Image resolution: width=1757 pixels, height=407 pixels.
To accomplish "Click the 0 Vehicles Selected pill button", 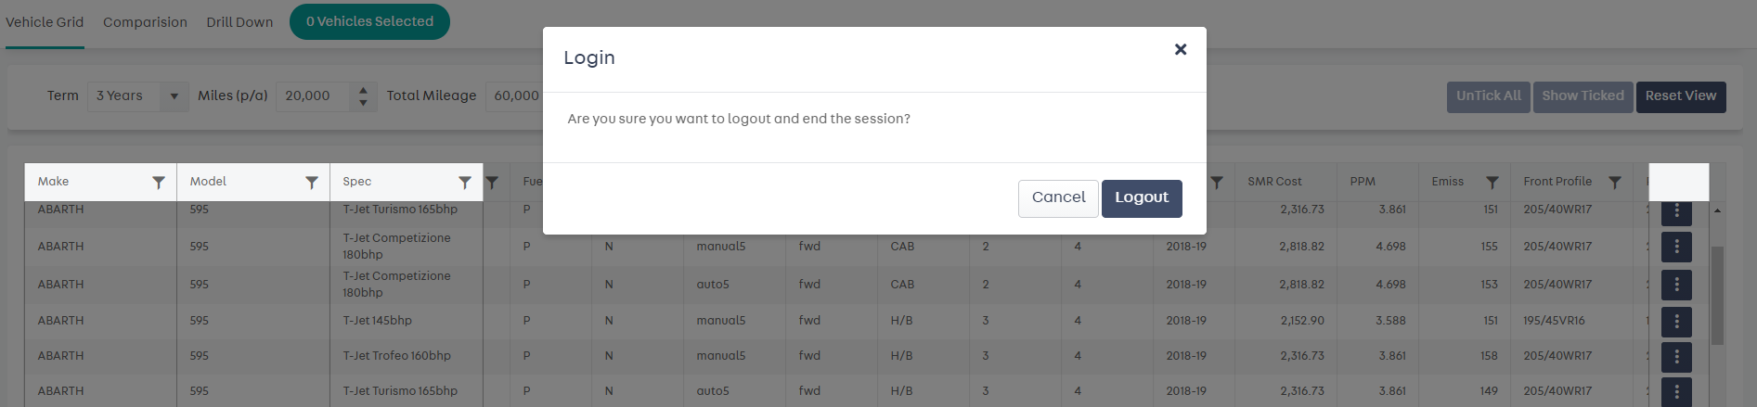I will point(369,22).
